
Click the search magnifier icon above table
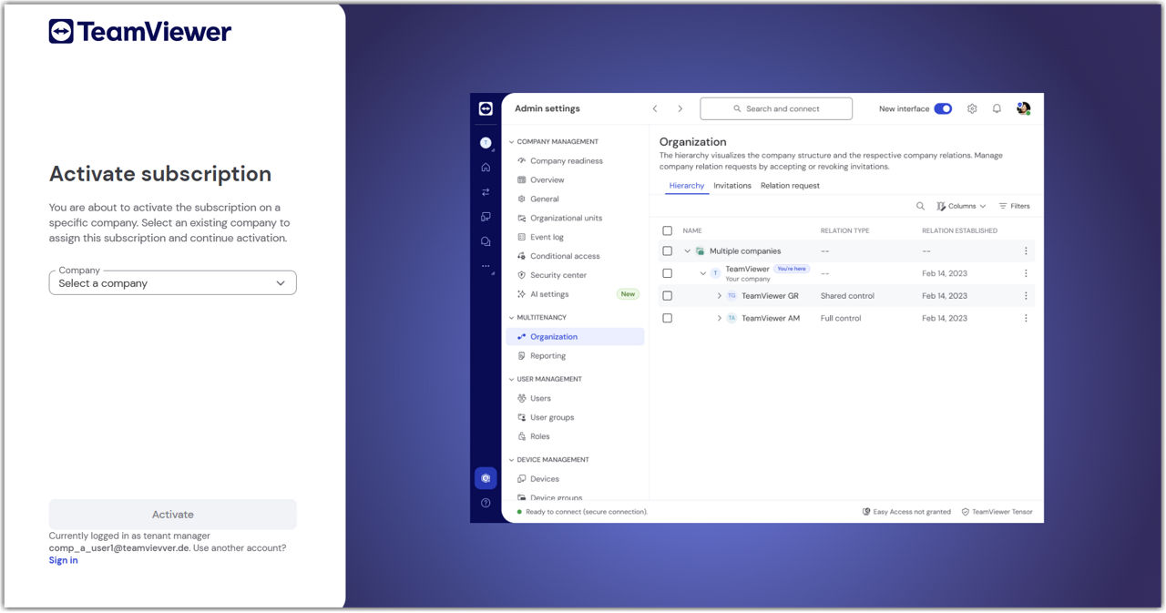(920, 206)
